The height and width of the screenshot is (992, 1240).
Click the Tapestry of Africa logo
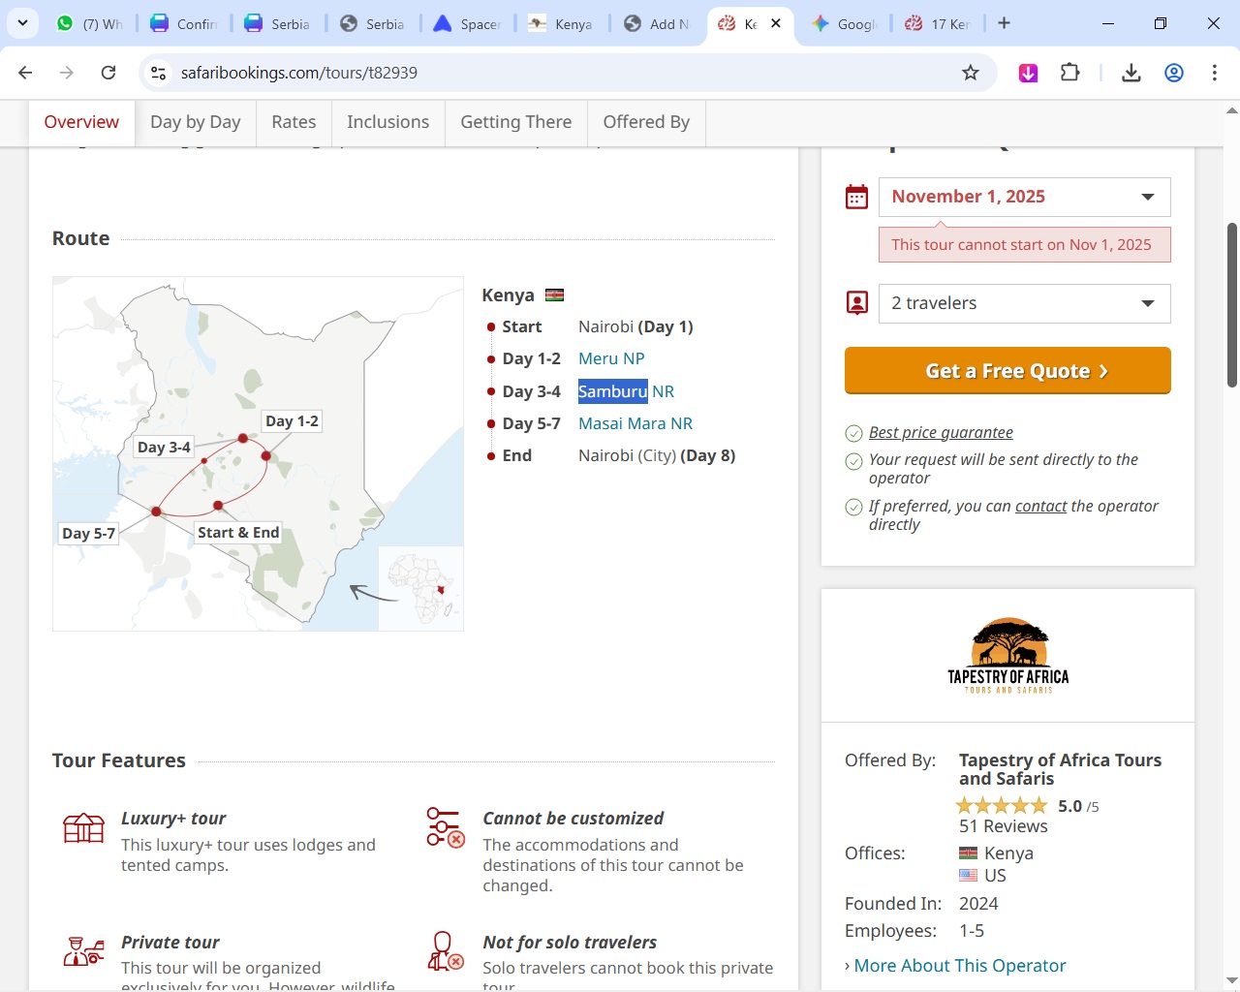point(1007,656)
